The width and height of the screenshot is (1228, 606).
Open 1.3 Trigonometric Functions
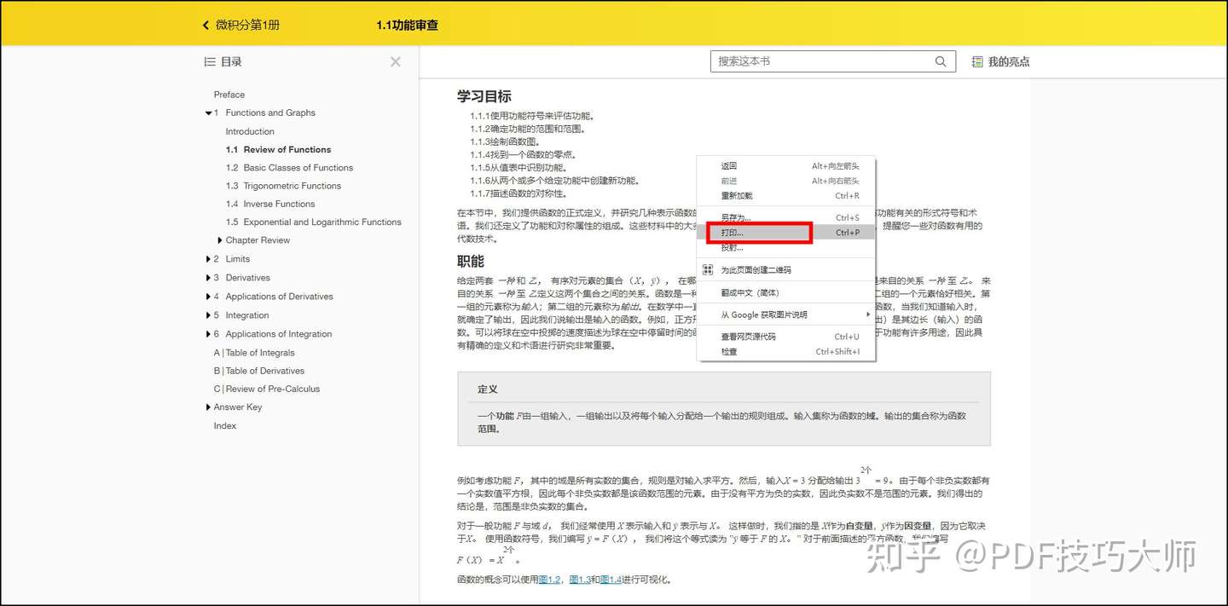pyautogui.click(x=283, y=186)
